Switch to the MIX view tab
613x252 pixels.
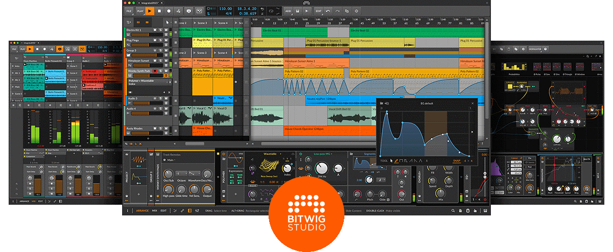click(154, 210)
